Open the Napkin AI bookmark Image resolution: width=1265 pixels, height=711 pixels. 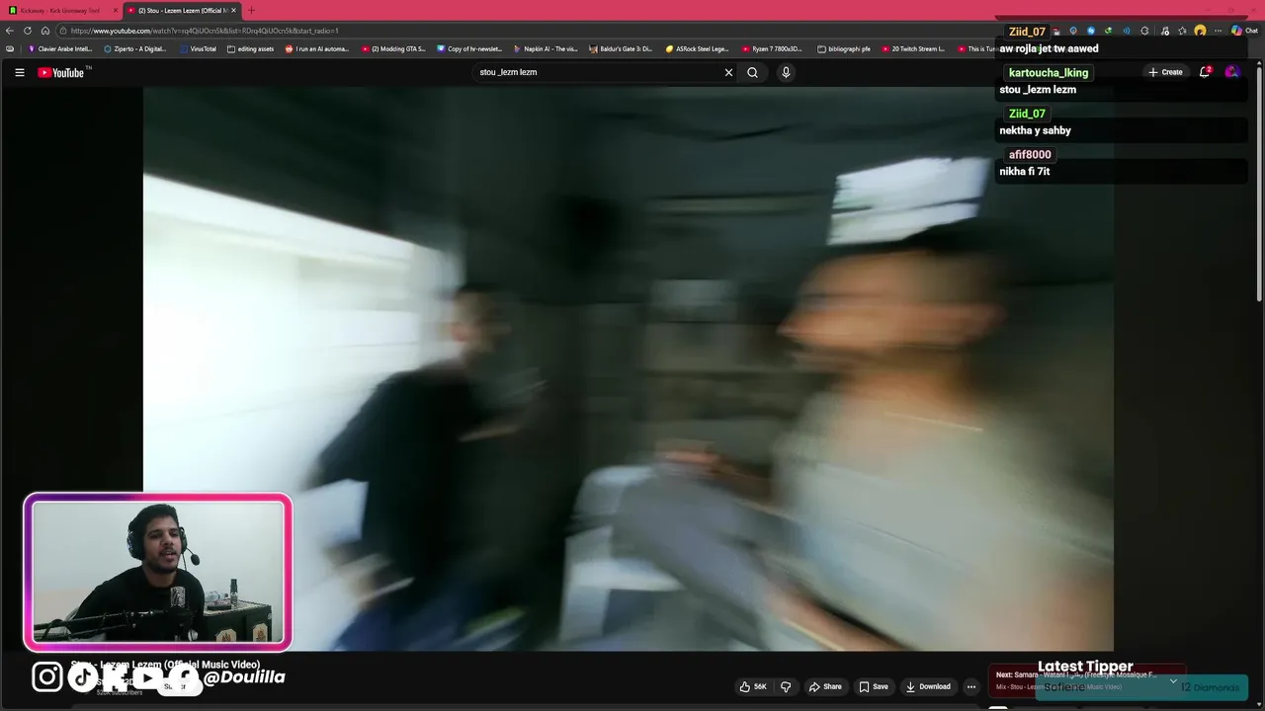(546, 48)
